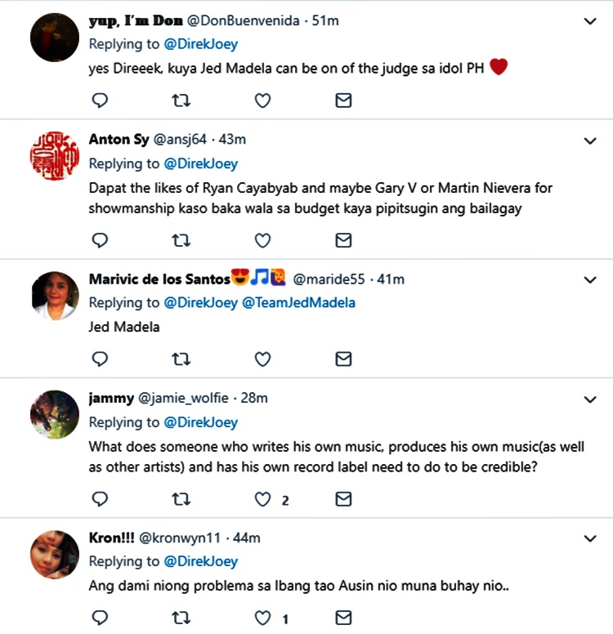Like jammy's tweet with 2 likes
The image size is (613, 634).
tap(262, 498)
